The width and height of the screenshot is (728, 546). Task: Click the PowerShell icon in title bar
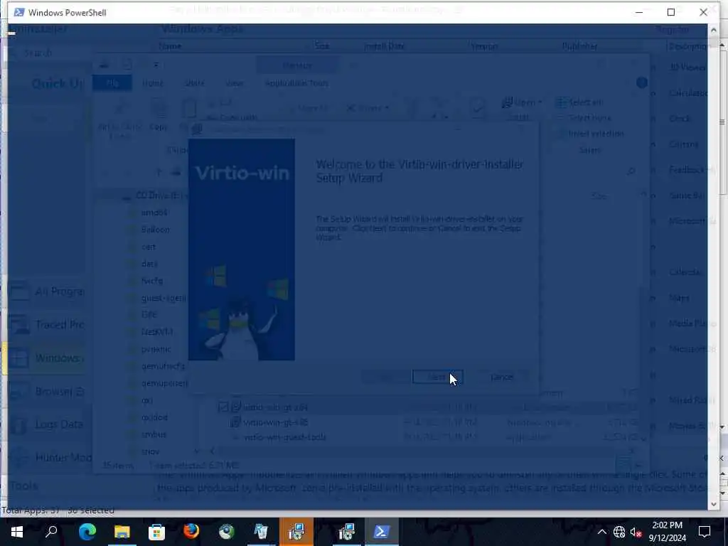19,12
